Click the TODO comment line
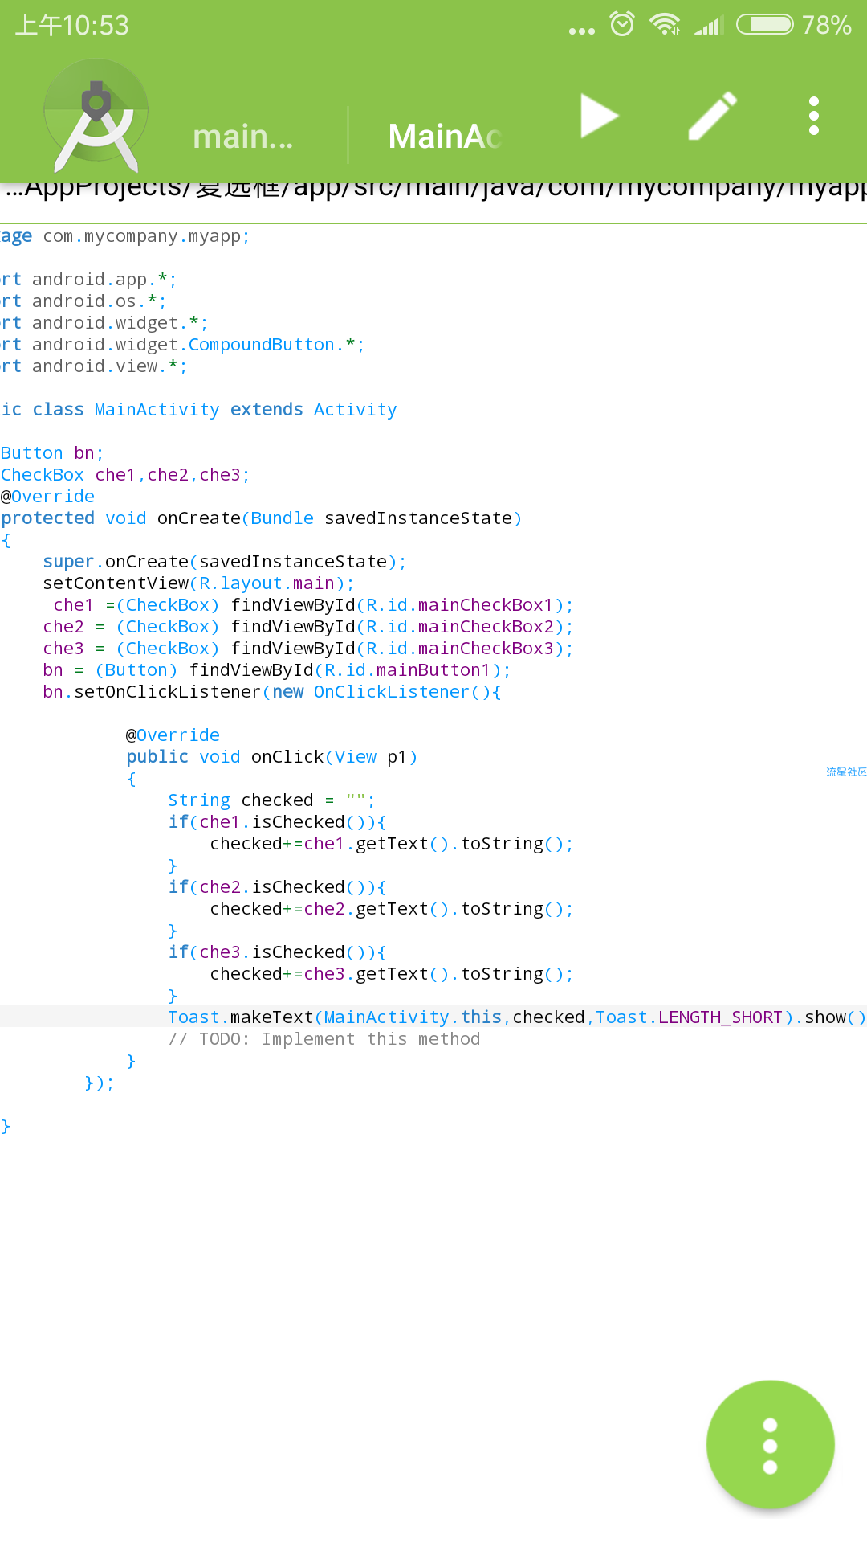This screenshot has width=867, height=1543. tap(324, 1038)
